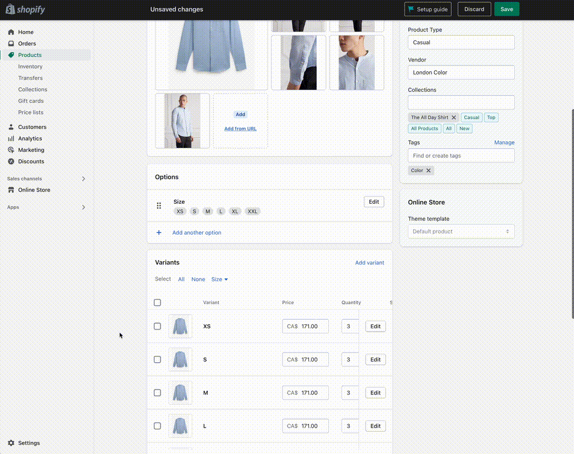Select None variants link

pyautogui.click(x=198, y=279)
